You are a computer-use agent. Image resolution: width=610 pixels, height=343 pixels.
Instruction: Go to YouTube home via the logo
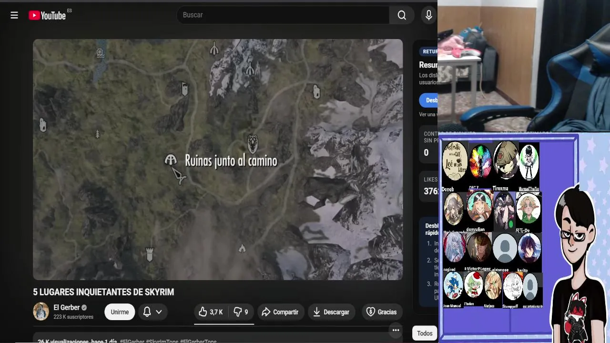pyautogui.click(x=48, y=15)
